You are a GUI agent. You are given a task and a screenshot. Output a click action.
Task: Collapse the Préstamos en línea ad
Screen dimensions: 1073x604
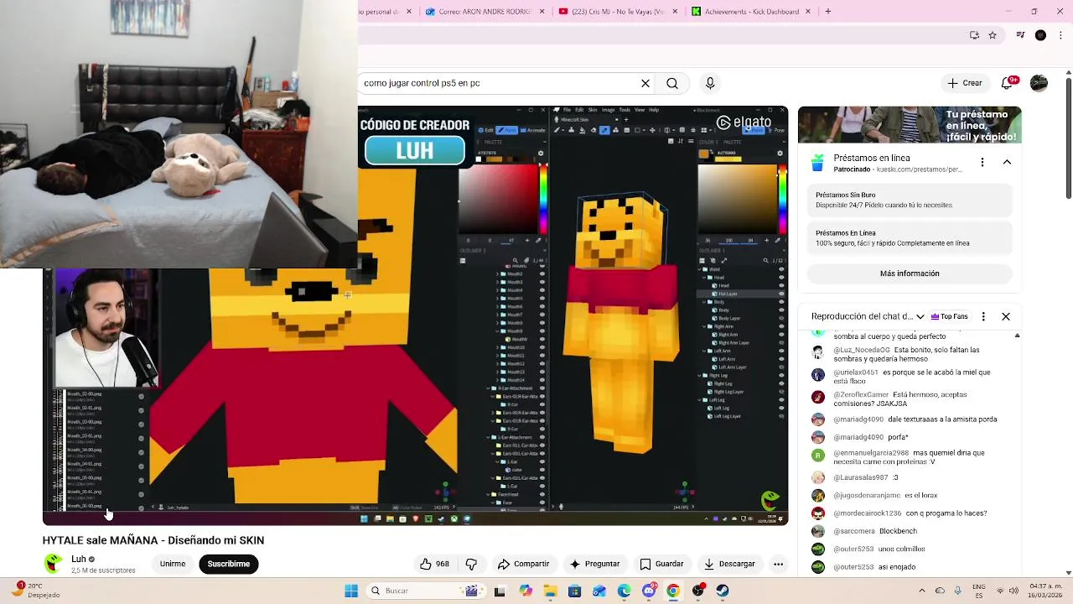point(1007,162)
